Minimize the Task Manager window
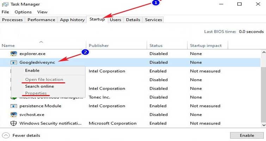 point(221,4)
